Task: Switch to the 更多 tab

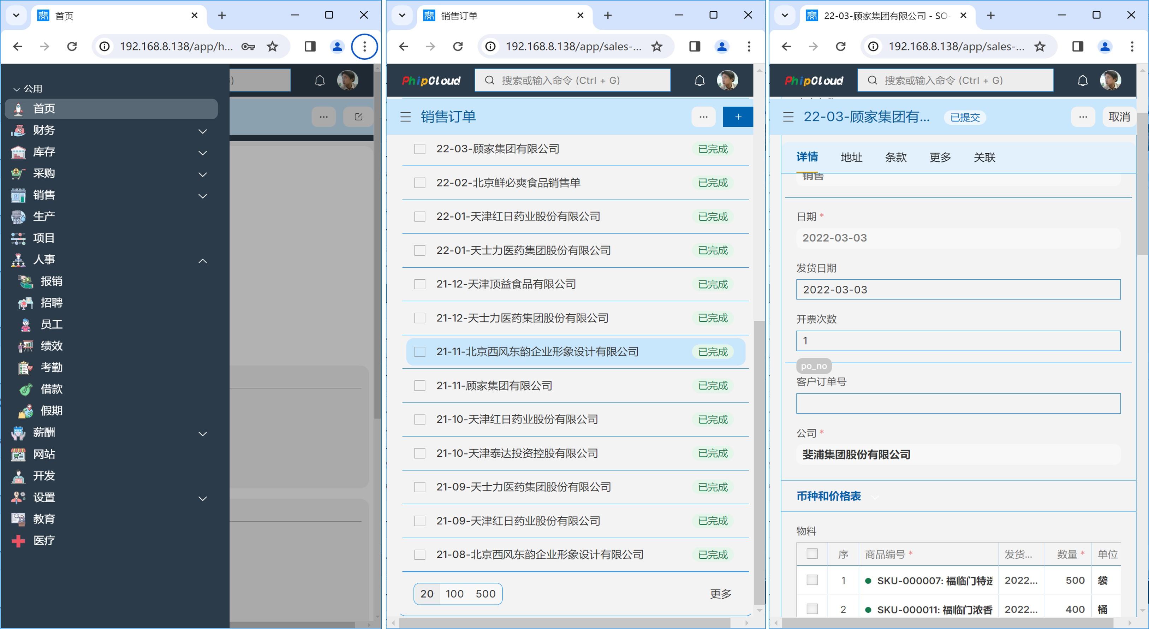Action: [940, 157]
